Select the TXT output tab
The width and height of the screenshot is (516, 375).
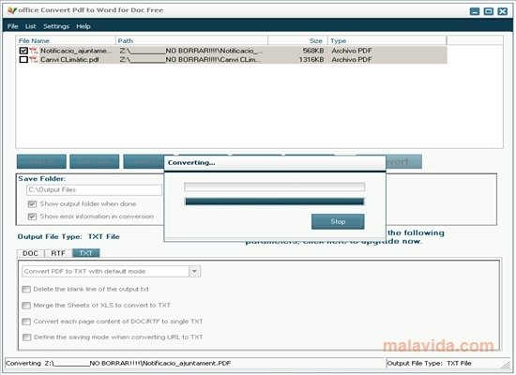tap(86, 253)
